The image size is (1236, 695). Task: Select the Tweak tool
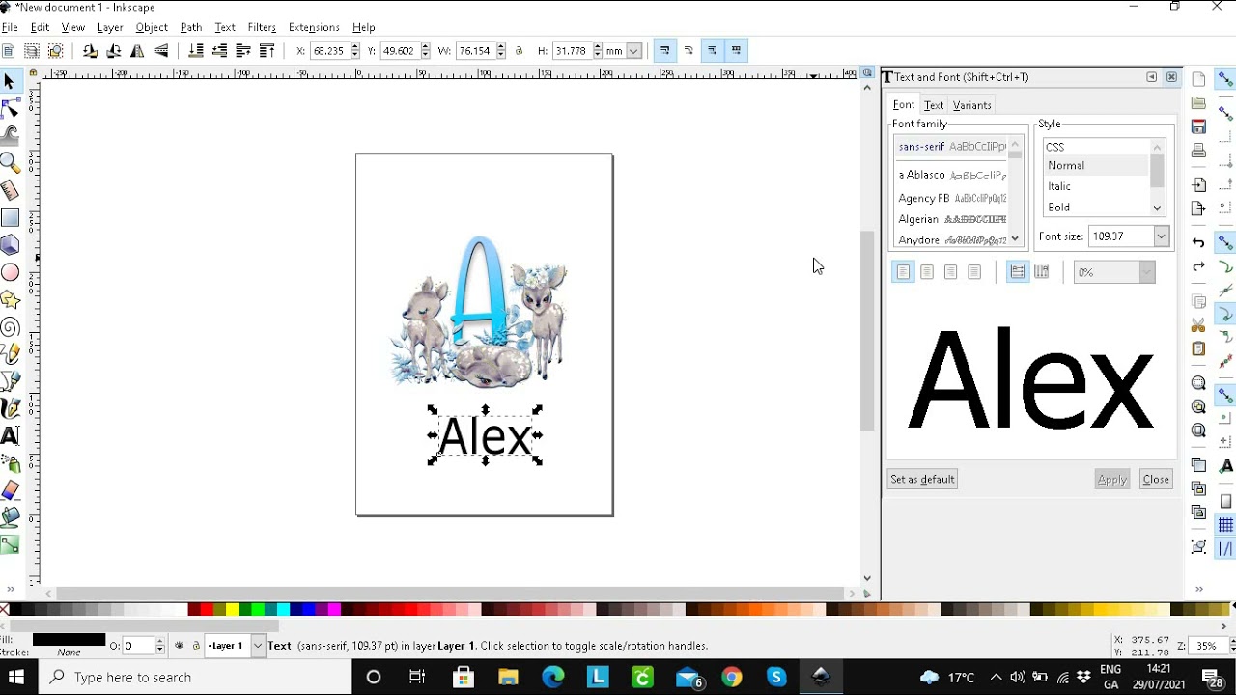[x=10, y=135]
